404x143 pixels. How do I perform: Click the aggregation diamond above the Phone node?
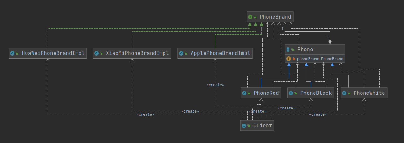pyautogui.click(x=330, y=42)
